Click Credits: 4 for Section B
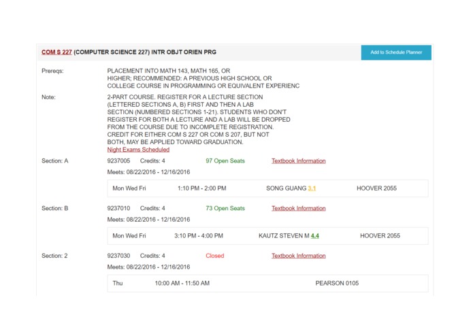This screenshot has height=336, width=473. point(152,208)
